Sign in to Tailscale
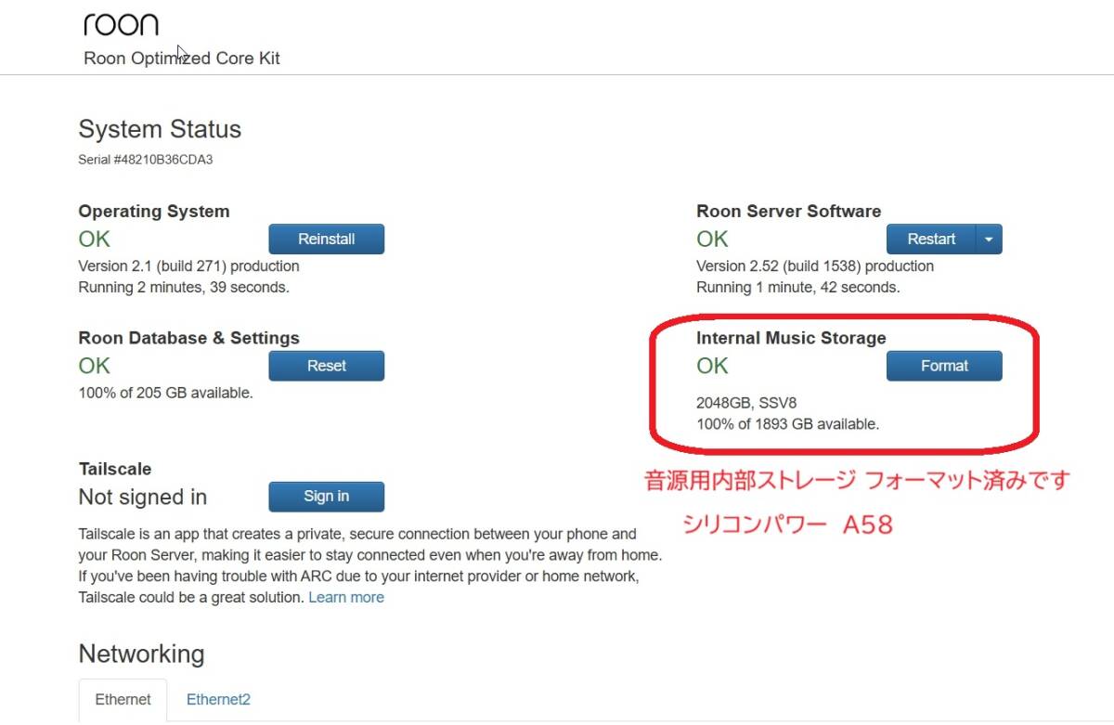The height and width of the screenshot is (725, 1114). (326, 497)
